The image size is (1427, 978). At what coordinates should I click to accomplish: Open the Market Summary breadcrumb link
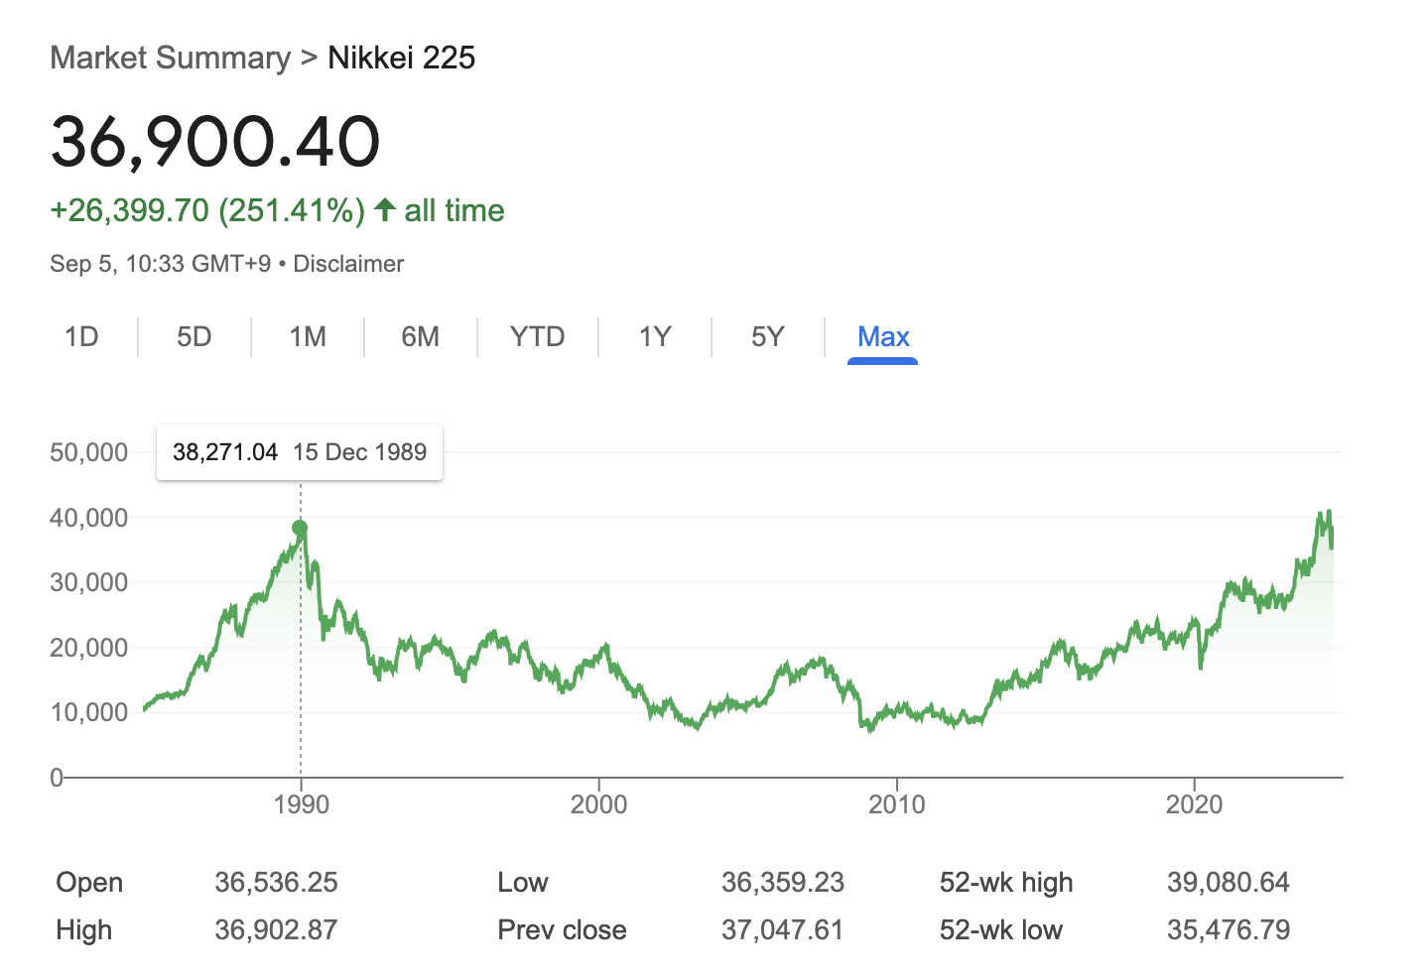click(x=171, y=58)
